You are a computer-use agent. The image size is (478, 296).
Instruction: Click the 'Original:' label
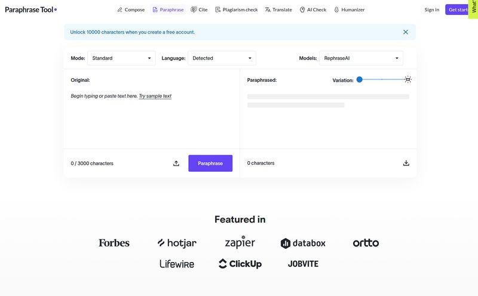80,80
